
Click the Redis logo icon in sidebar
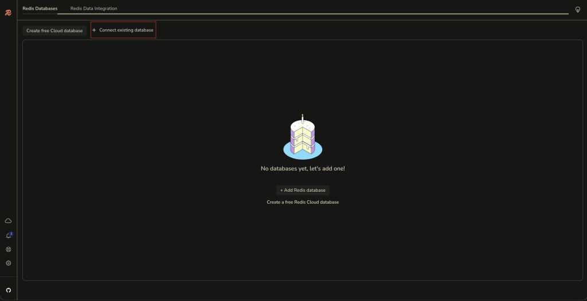[8, 13]
